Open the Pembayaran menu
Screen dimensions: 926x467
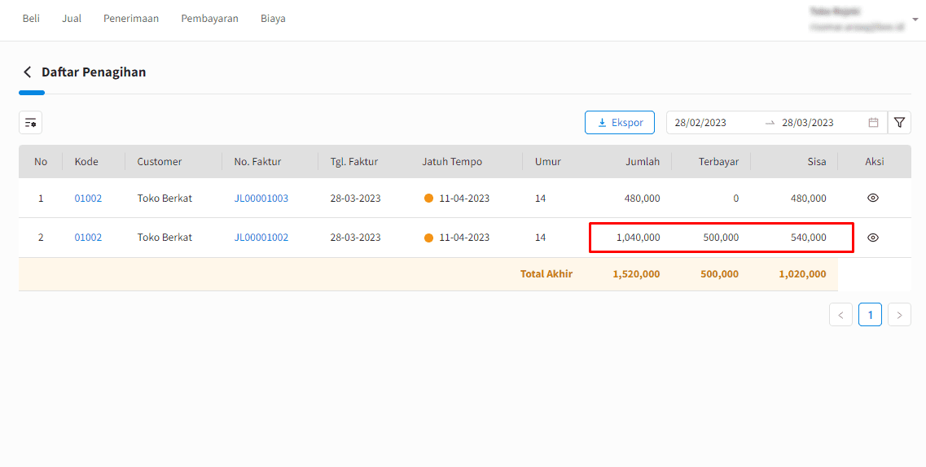pyautogui.click(x=210, y=19)
